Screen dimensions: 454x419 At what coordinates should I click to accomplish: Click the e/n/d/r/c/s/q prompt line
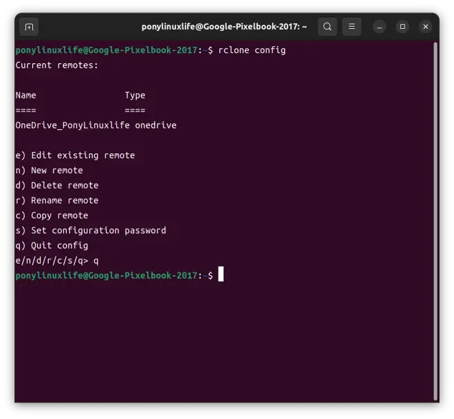tap(57, 261)
